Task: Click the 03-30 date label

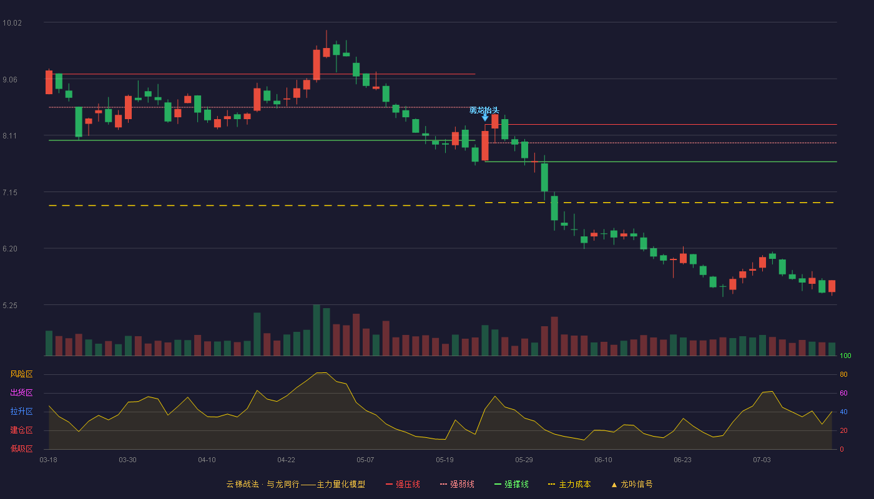Action: pyautogui.click(x=127, y=460)
